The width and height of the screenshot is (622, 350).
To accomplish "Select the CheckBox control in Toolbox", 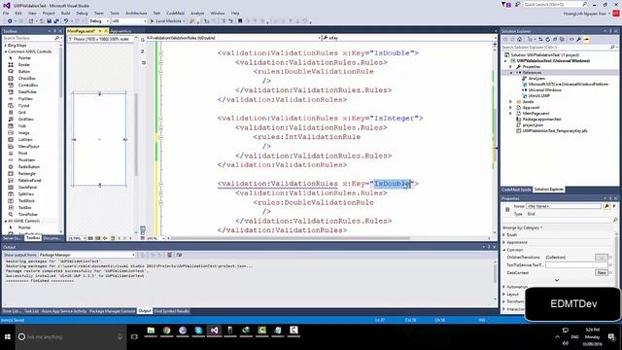I will point(27,78).
